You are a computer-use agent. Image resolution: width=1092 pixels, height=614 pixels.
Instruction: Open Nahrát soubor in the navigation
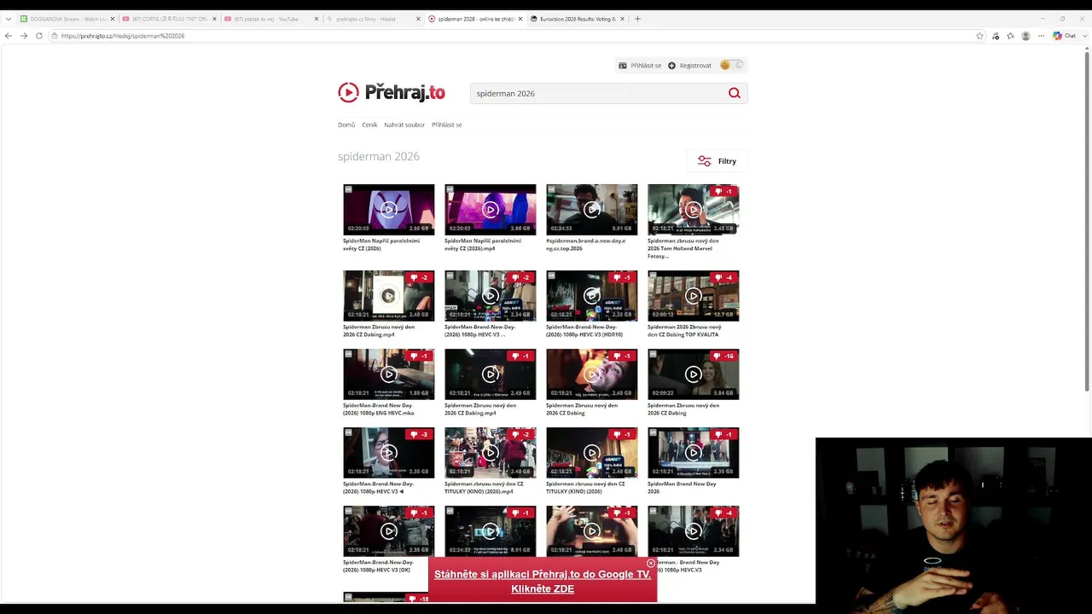click(x=404, y=125)
